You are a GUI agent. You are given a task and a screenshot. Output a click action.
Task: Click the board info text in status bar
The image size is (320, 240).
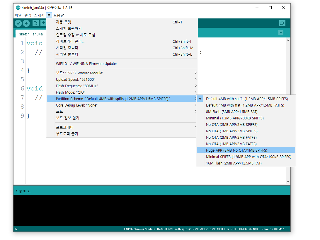tap(204, 229)
